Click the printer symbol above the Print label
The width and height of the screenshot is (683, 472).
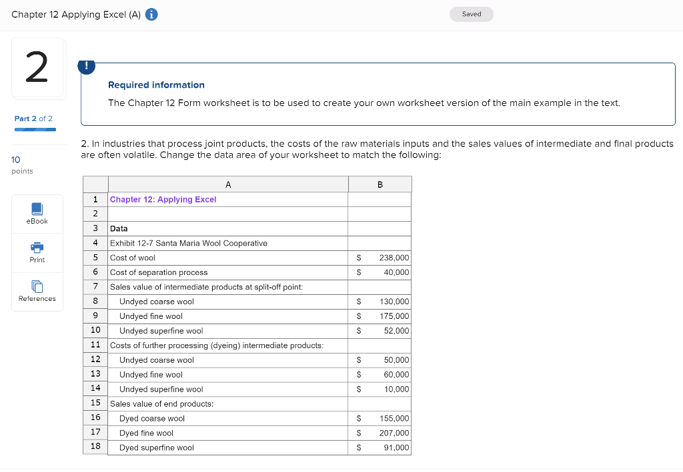click(37, 248)
